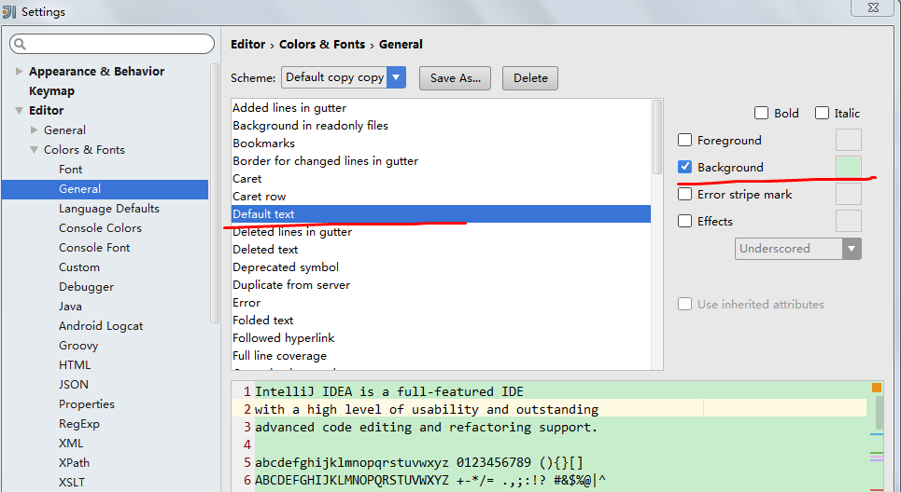Select Keymap in the settings tree
The width and height of the screenshot is (901, 492).
[x=51, y=90]
